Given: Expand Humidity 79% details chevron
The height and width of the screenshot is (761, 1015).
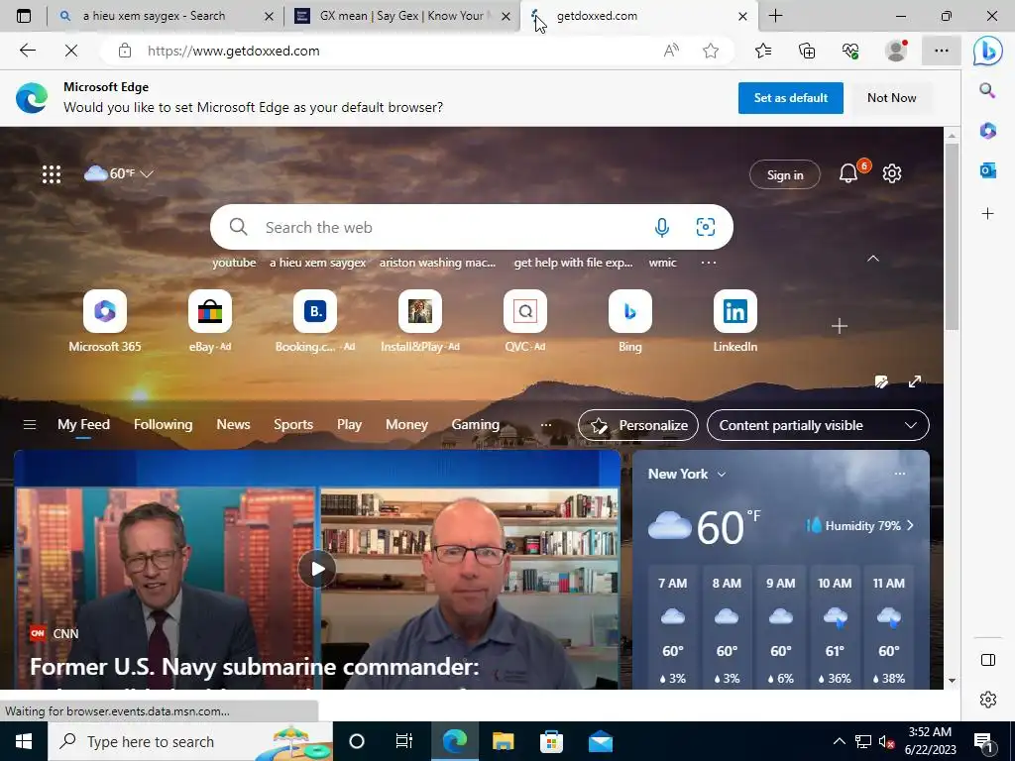Looking at the screenshot, I should [x=910, y=525].
